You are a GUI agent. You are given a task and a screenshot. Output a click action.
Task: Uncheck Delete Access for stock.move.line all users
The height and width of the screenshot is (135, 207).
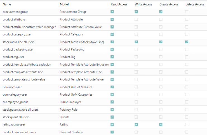[187, 42]
